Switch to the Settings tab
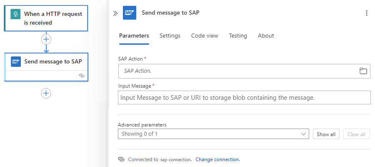This screenshot has height=167, width=375. [170, 36]
